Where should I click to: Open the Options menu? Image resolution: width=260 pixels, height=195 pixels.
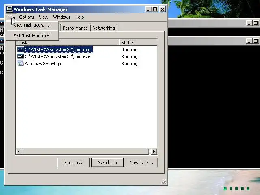[27, 17]
